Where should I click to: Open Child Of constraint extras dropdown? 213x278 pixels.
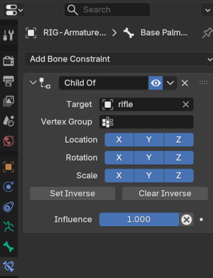pos(170,83)
